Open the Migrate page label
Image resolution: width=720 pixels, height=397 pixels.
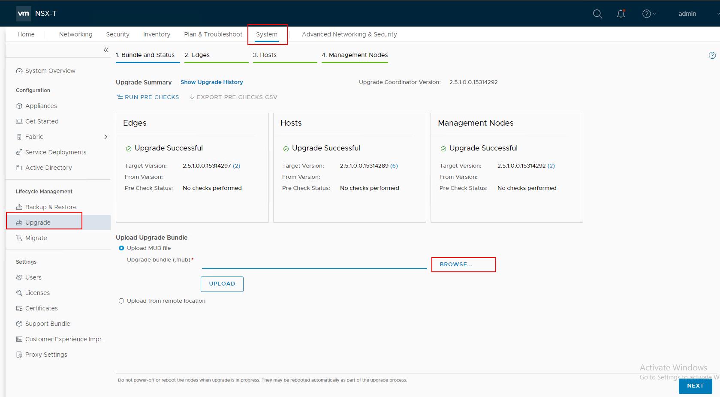[x=36, y=238]
